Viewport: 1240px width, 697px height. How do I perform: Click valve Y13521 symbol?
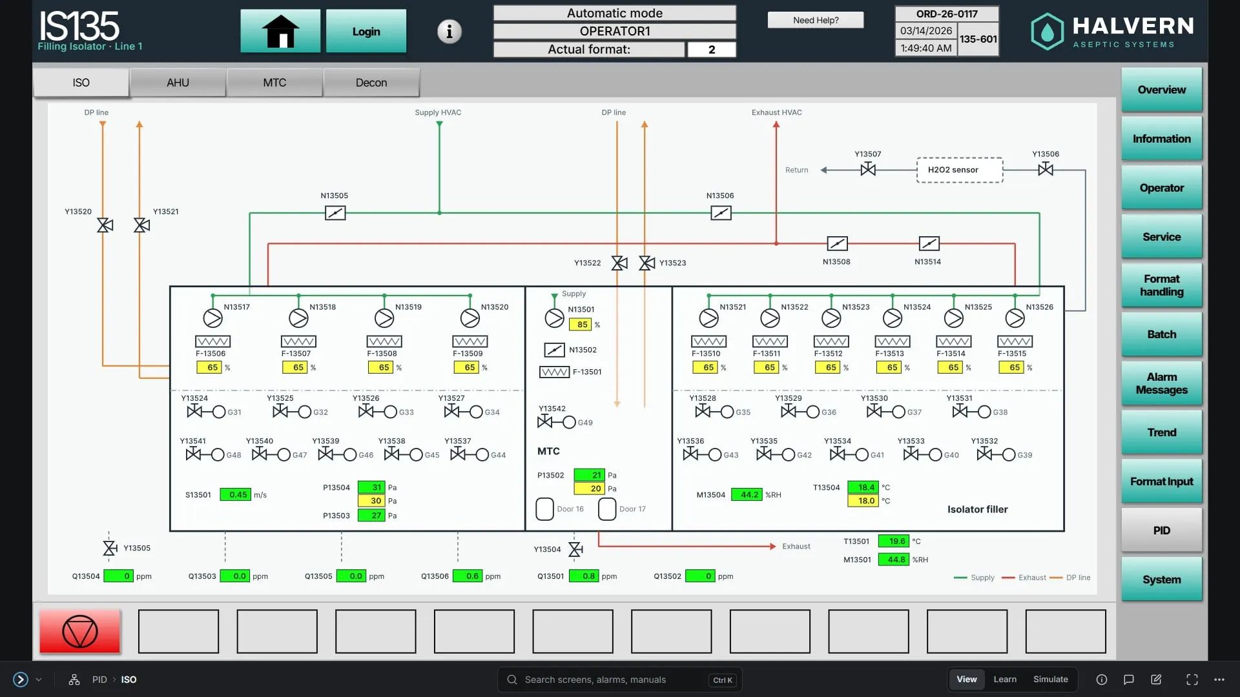tap(141, 225)
